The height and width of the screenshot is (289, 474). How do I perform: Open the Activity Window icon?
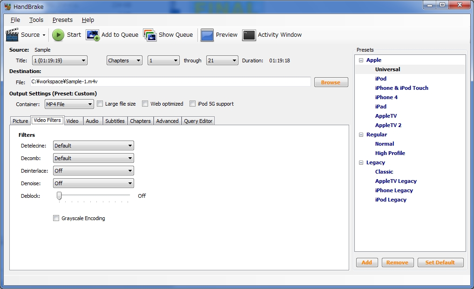click(249, 35)
